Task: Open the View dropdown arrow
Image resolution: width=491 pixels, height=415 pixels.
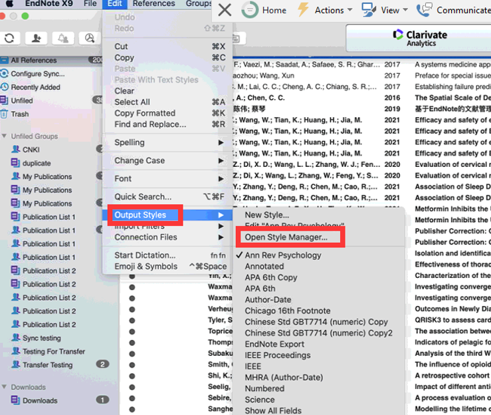Action: pyautogui.click(x=405, y=10)
